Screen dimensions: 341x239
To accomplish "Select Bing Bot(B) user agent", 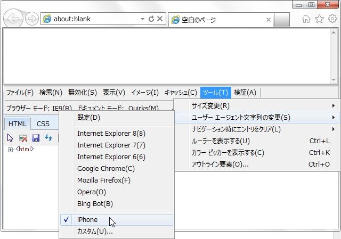I will [x=117, y=204].
